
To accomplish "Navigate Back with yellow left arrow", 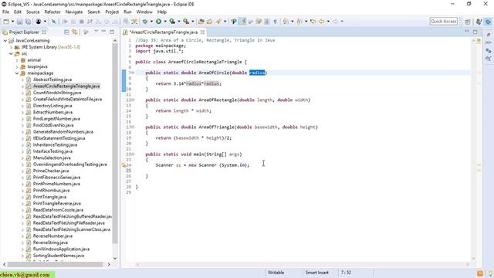I will (x=322, y=22).
